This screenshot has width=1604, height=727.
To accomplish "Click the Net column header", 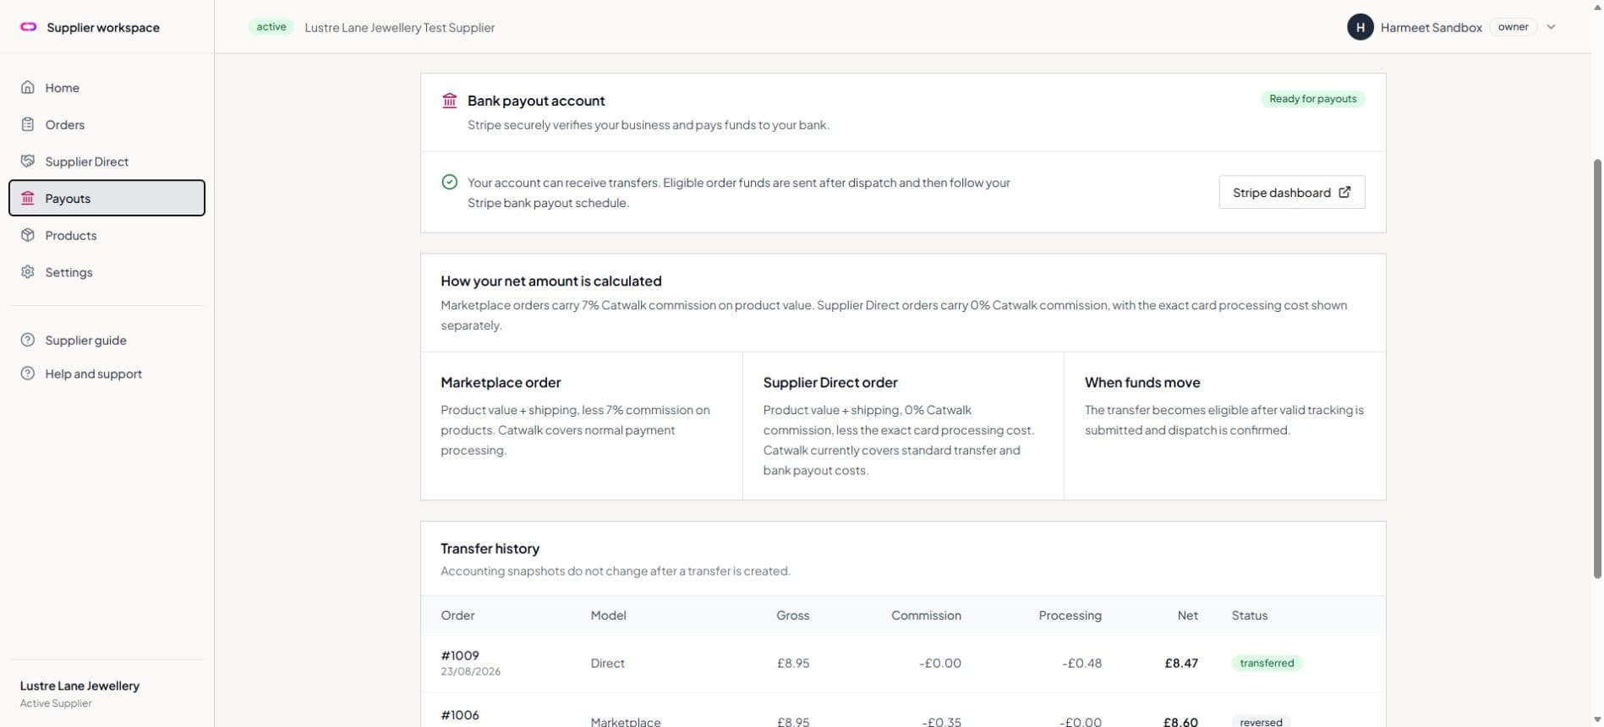I will pyautogui.click(x=1187, y=615).
